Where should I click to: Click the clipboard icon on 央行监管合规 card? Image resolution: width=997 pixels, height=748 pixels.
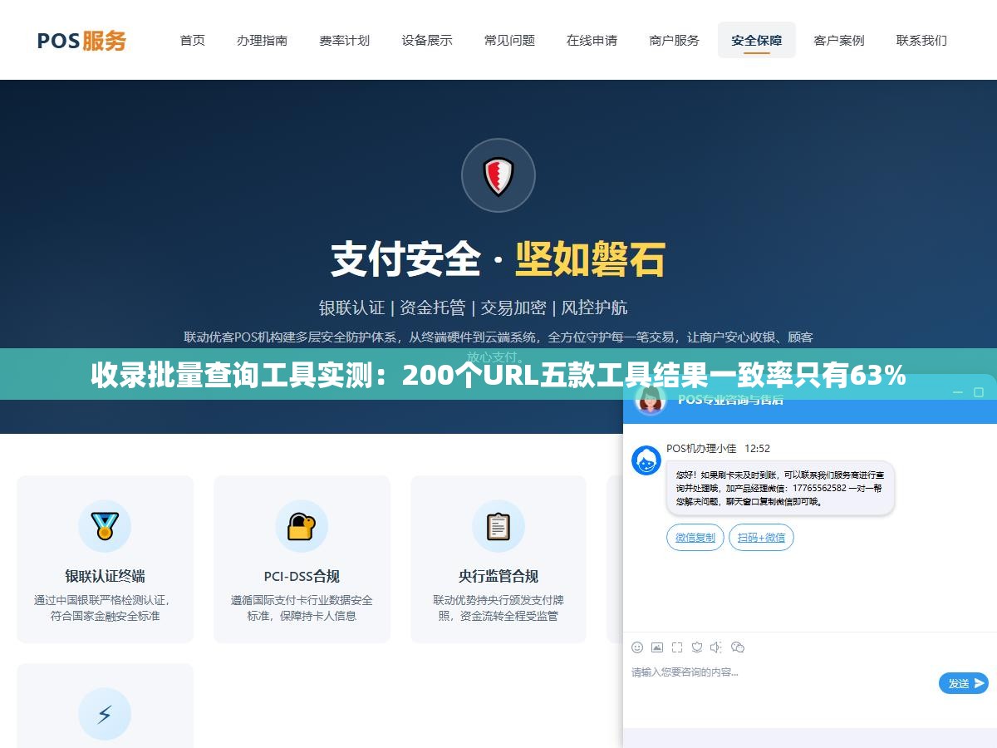pos(498,526)
